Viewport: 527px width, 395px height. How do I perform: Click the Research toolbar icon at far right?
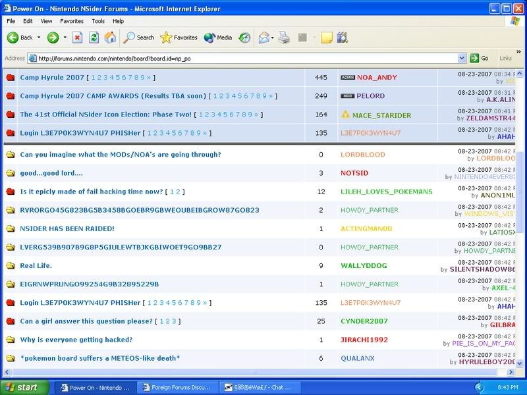(x=343, y=38)
